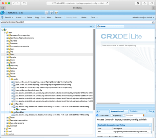Select the Repository radio button
This screenshot has width=156, height=138.
tap(112, 115)
